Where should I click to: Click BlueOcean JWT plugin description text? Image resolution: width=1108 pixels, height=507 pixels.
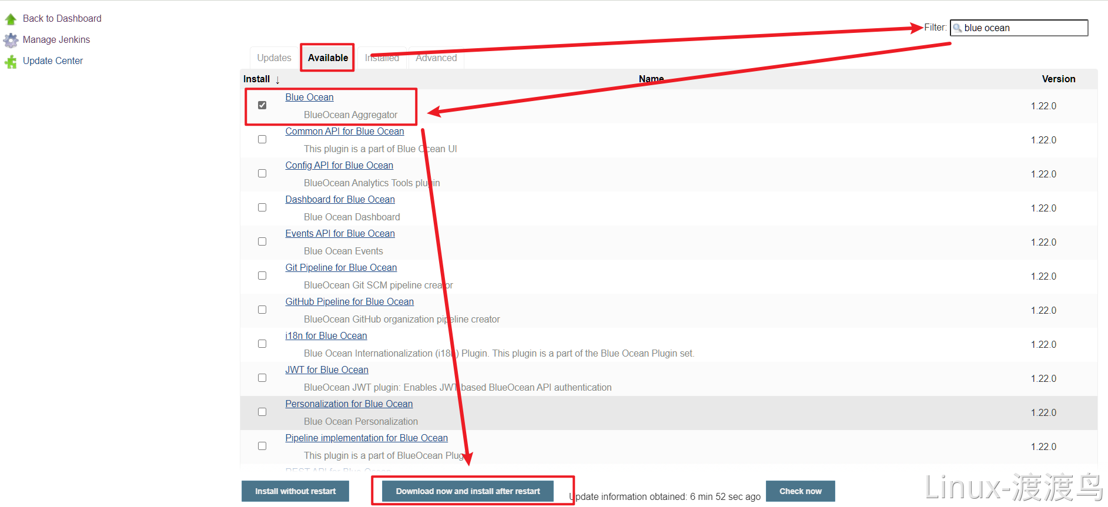click(457, 387)
